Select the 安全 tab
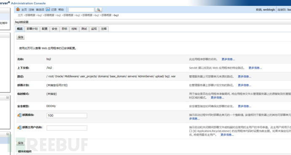 (x=54, y=29)
